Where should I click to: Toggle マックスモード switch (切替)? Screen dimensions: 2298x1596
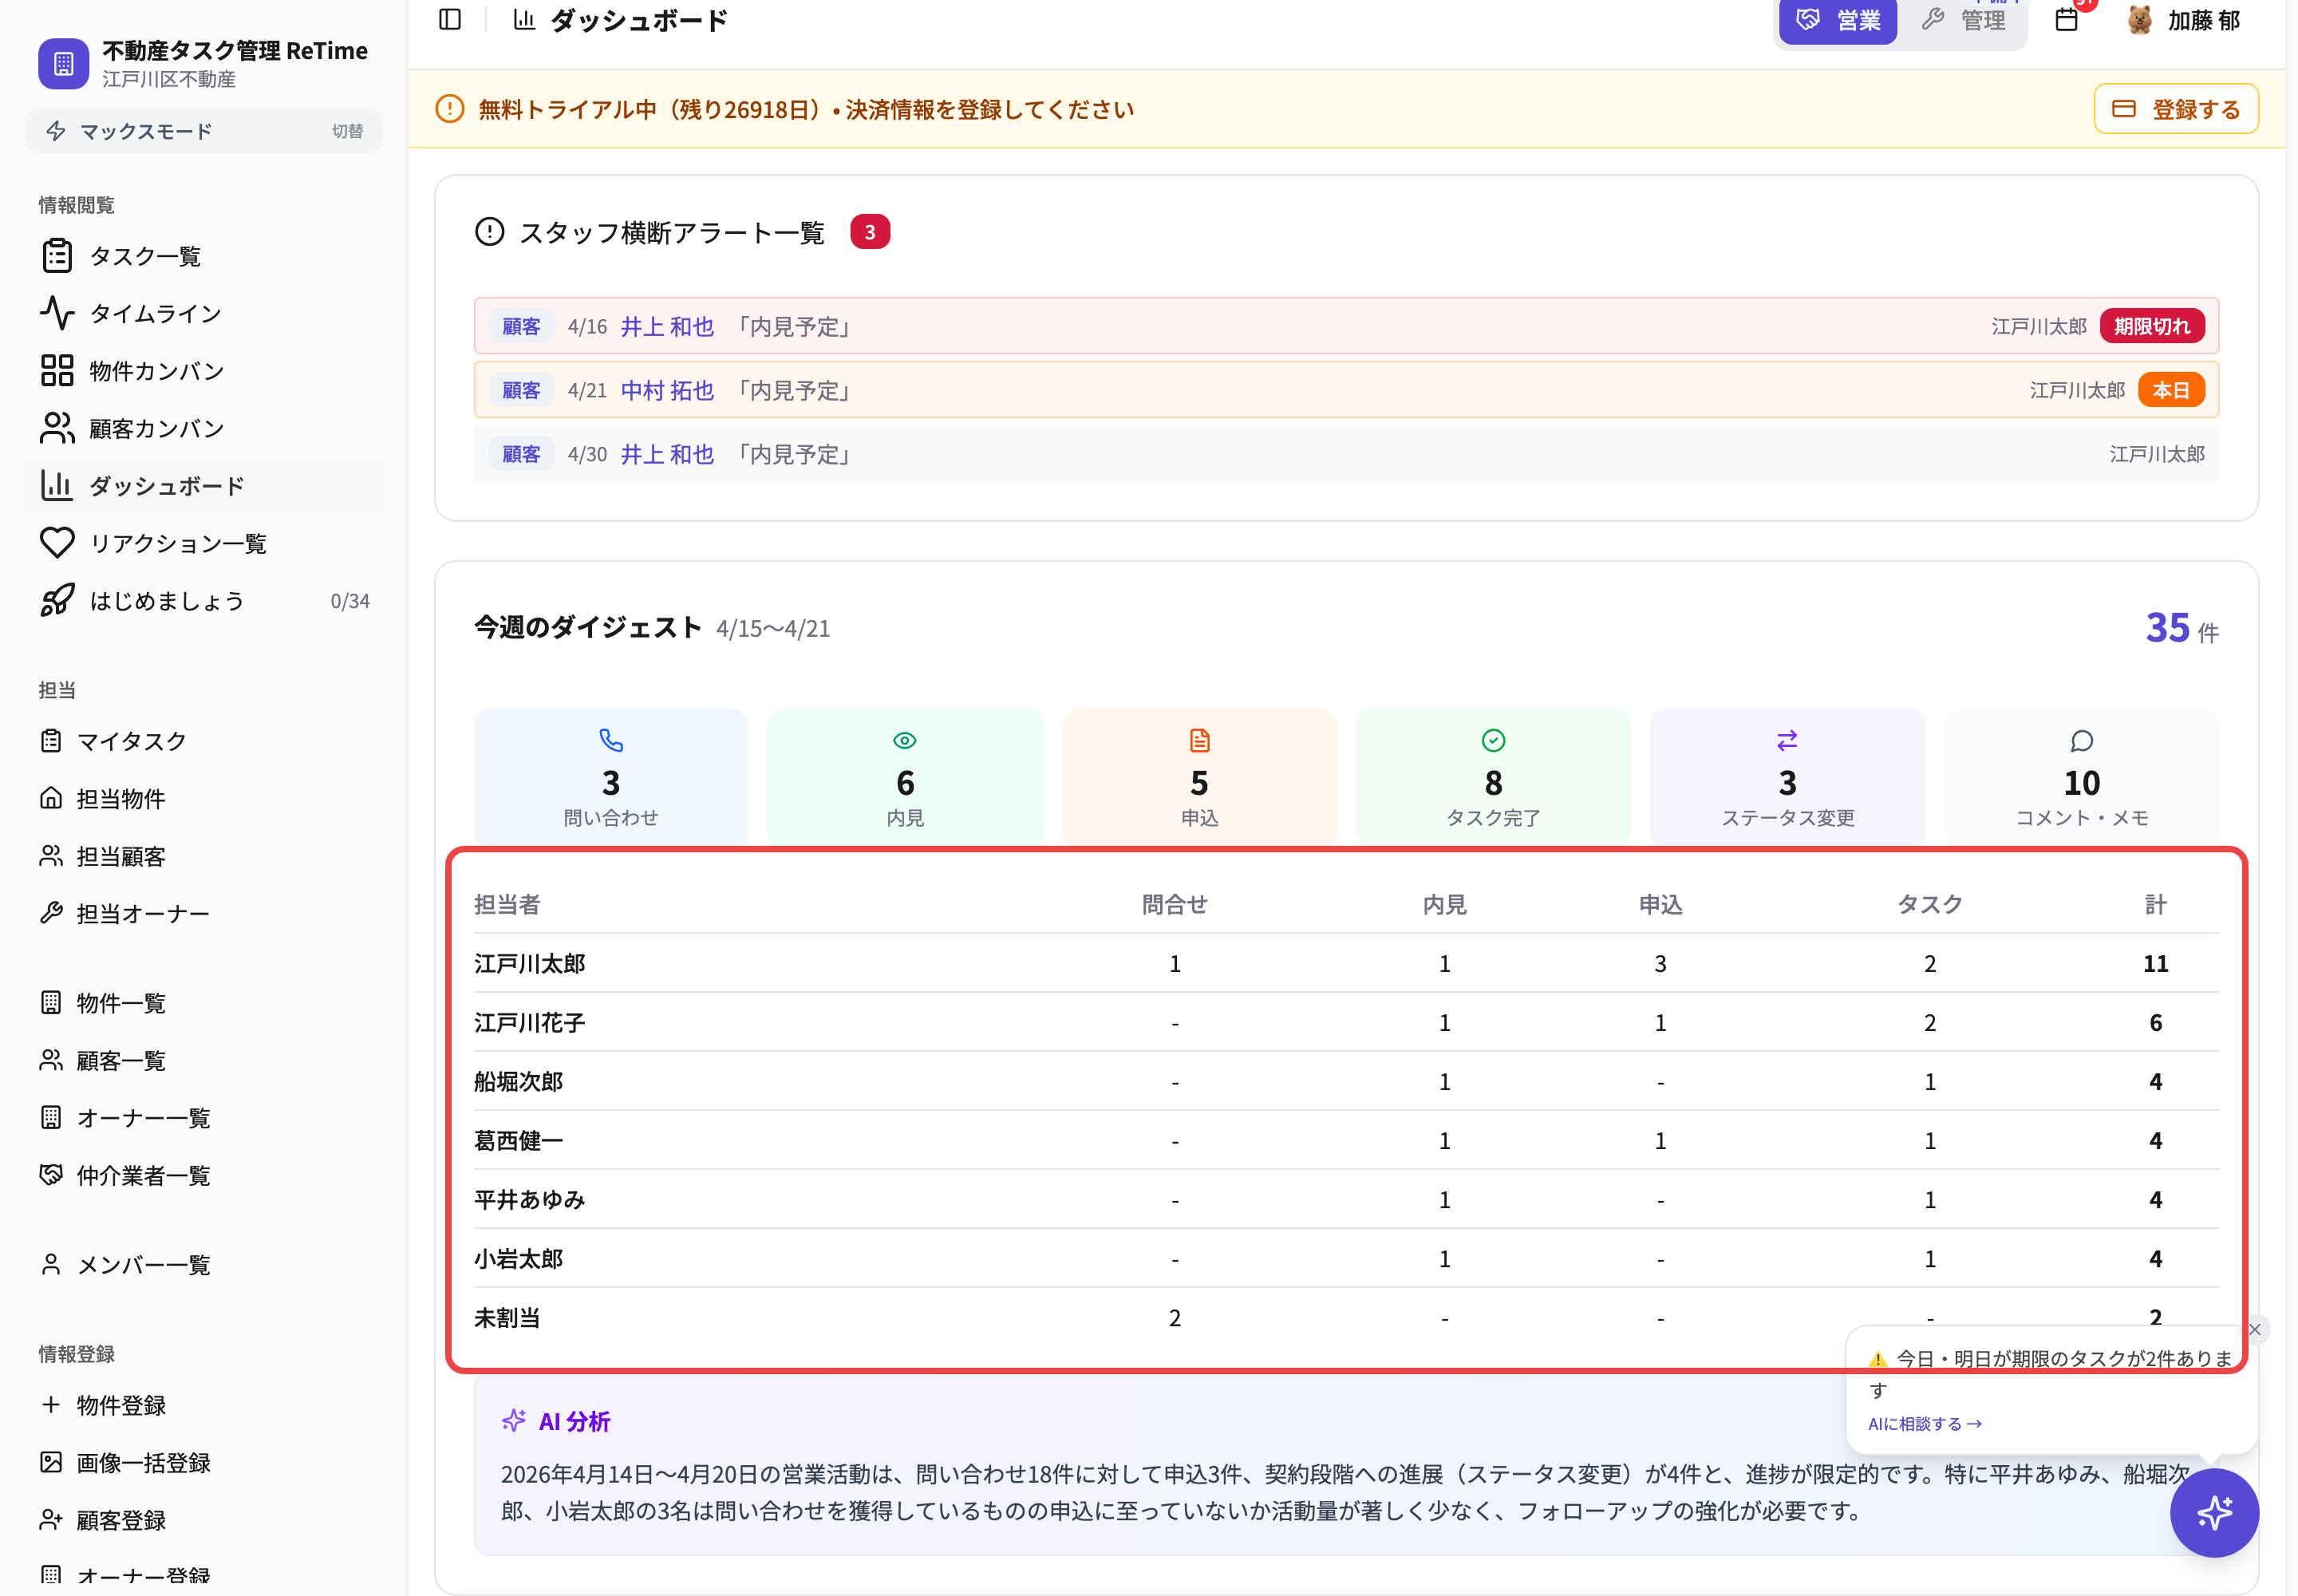pos(348,131)
